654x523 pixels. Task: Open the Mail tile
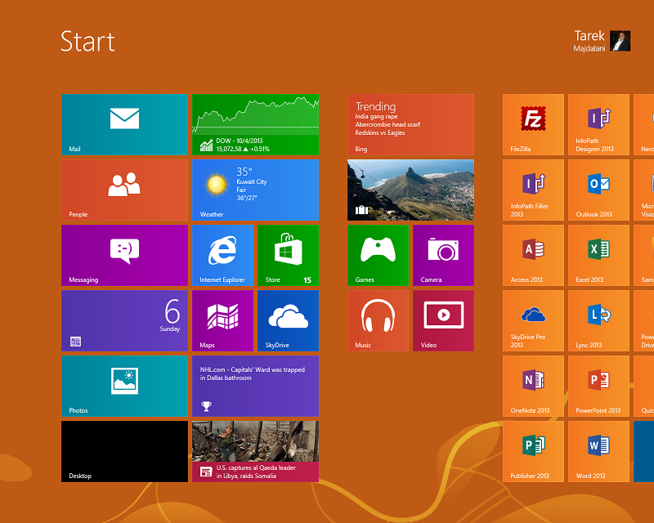[x=124, y=124]
